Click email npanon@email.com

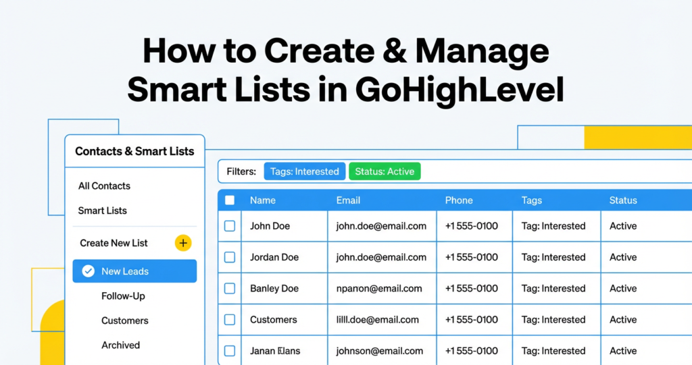click(x=379, y=288)
